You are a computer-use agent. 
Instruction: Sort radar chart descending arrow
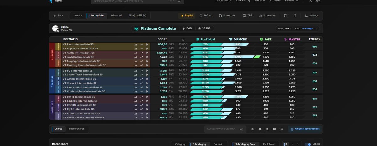(x=292, y=144)
